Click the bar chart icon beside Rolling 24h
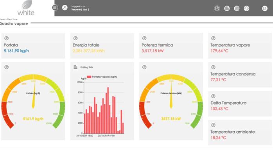 [x=75, y=67]
